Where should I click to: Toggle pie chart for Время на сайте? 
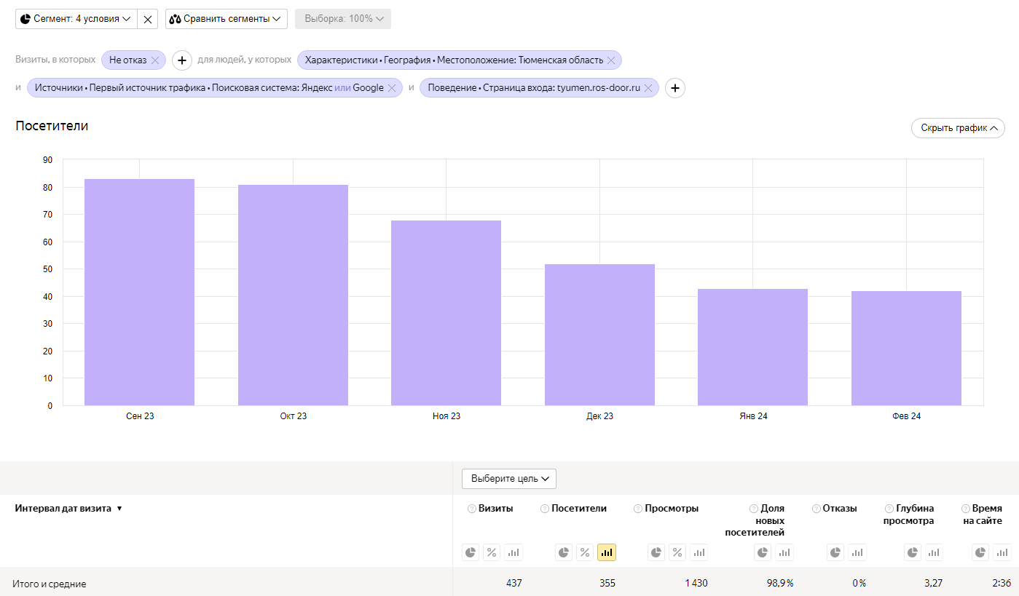tap(981, 552)
